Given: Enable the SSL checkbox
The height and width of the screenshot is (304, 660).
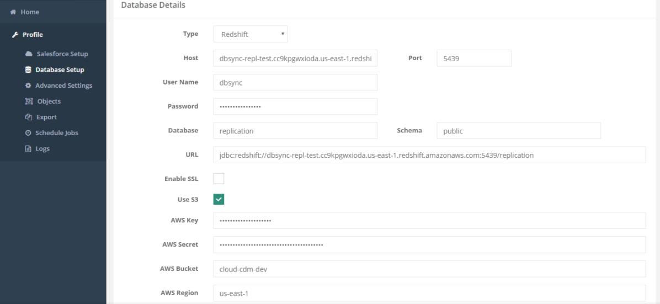Looking at the screenshot, I should point(219,179).
